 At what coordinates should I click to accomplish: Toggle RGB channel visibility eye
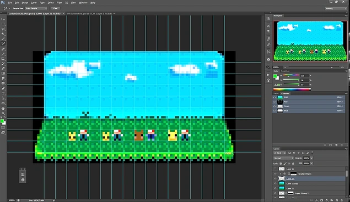click(x=274, y=97)
